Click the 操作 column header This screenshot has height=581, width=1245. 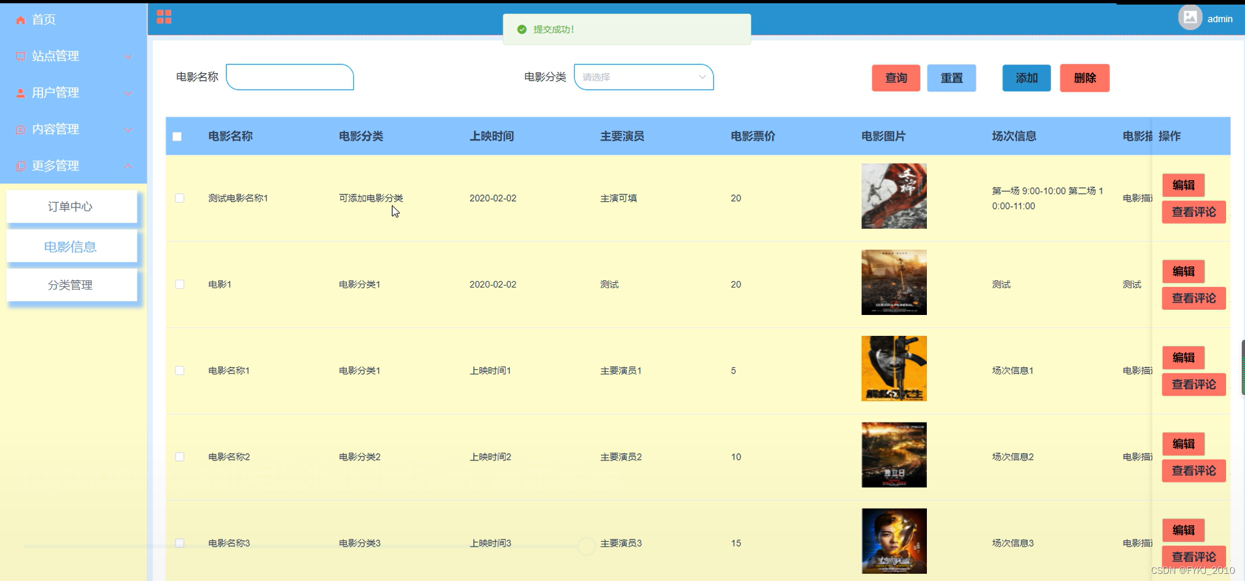pyautogui.click(x=1170, y=136)
